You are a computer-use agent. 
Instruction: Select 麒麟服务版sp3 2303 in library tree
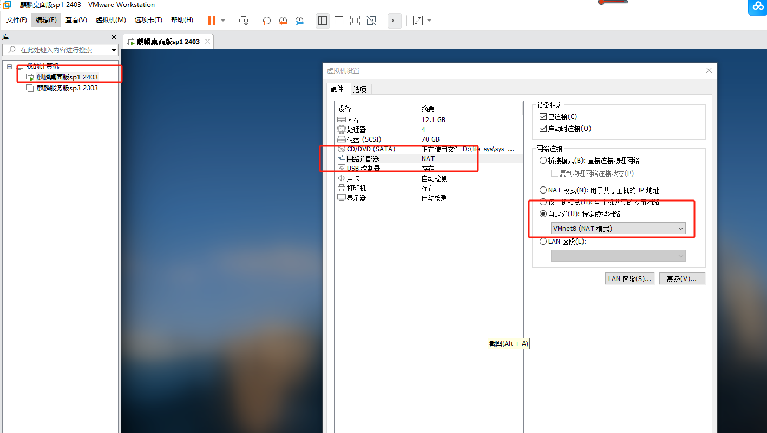pos(67,88)
